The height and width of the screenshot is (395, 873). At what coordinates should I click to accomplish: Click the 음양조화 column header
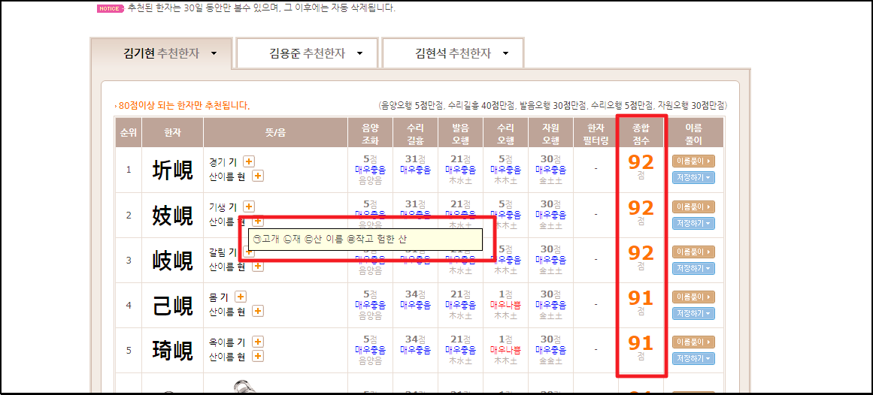(370, 132)
